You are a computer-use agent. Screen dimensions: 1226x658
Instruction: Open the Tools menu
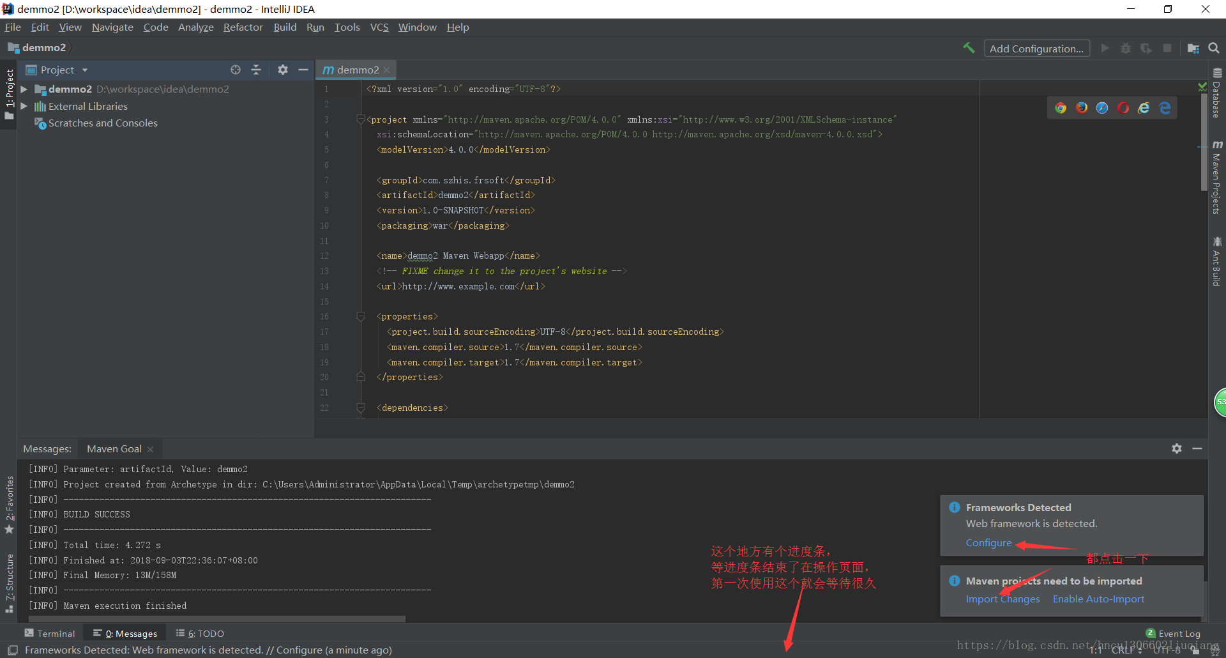(x=347, y=27)
